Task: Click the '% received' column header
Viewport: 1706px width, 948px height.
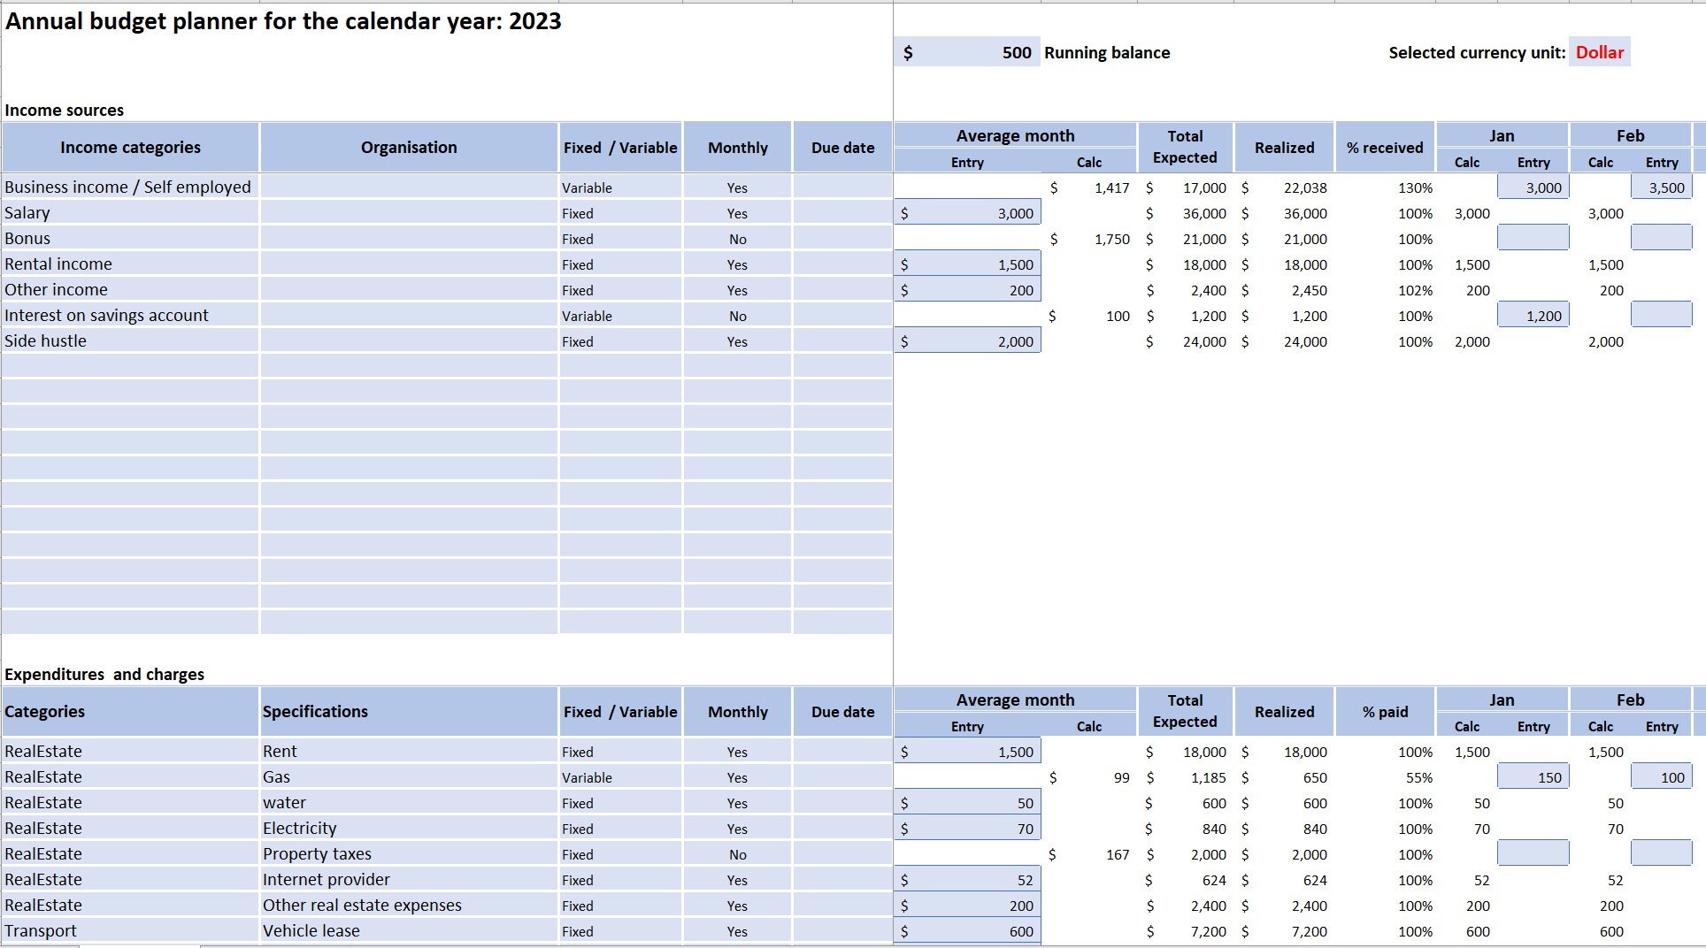Action: click(x=1385, y=148)
